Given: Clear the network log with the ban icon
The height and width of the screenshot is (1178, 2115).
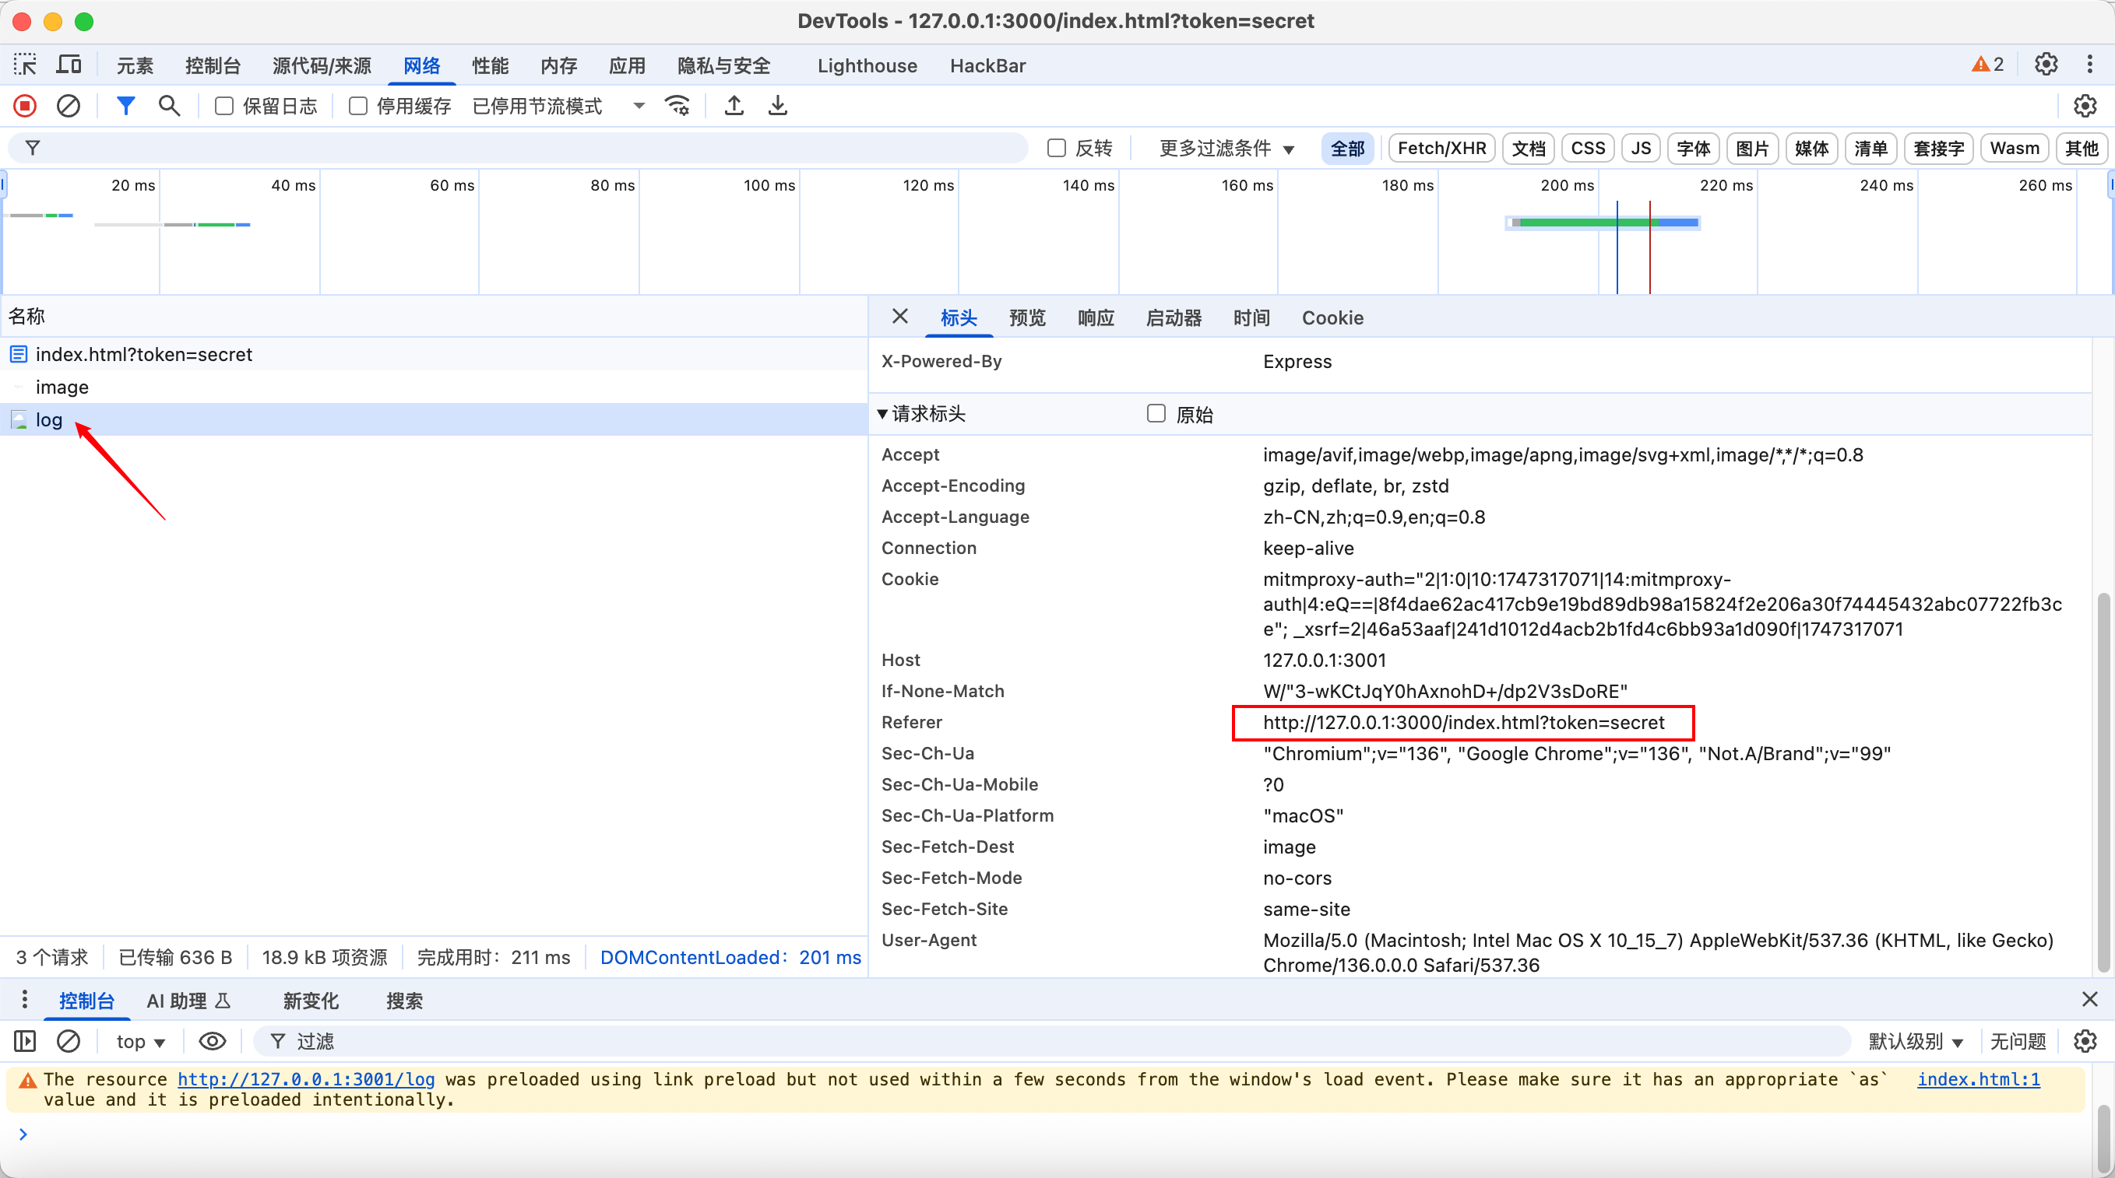Looking at the screenshot, I should coord(69,106).
